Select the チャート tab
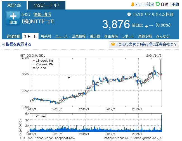 tap(30, 36)
